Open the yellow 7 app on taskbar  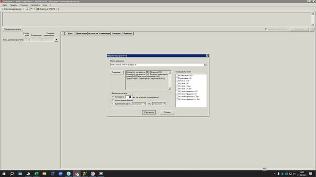pyautogui.click(x=84, y=174)
